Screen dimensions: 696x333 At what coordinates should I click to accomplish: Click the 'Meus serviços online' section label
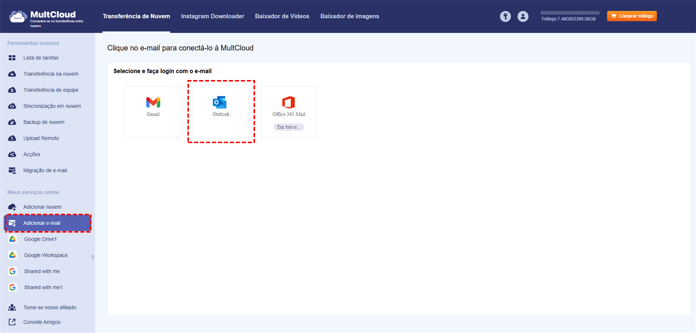(33, 192)
